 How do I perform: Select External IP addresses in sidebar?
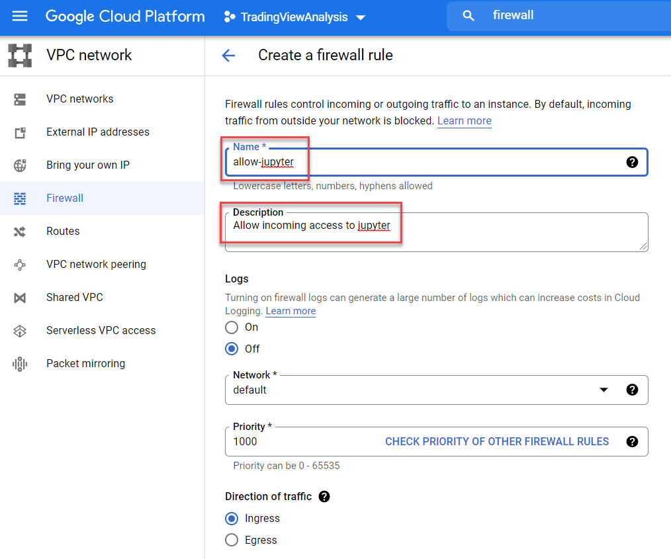pos(97,132)
